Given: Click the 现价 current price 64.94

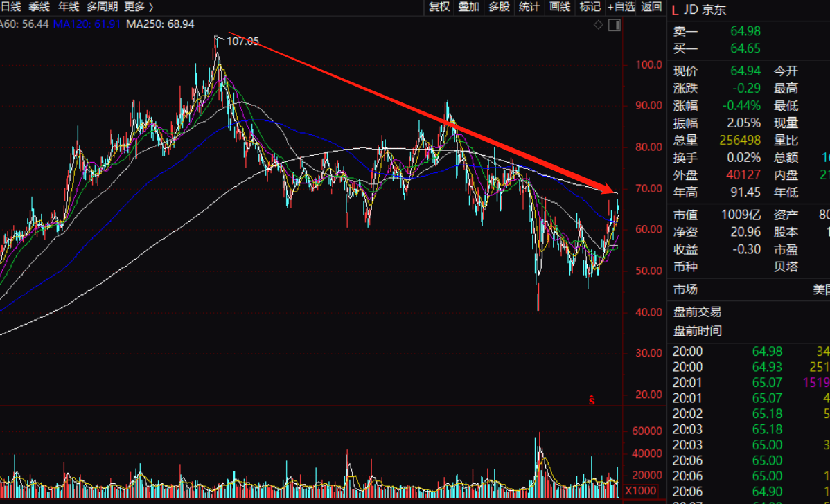Looking at the screenshot, I should 745,71.
